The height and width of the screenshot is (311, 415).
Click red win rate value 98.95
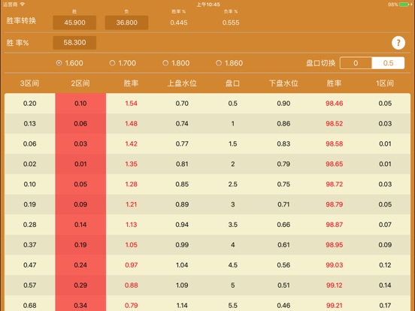tap(335, 245)
